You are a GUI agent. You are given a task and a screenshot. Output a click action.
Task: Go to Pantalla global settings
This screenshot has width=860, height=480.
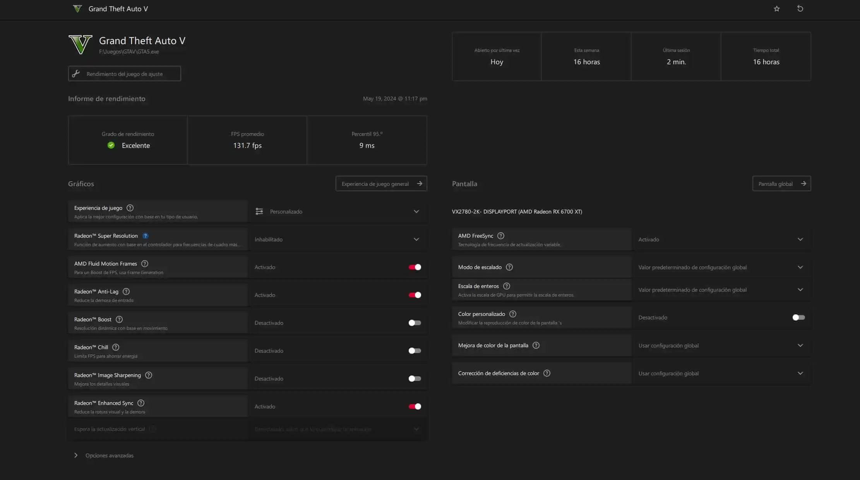tap(781, 183)
